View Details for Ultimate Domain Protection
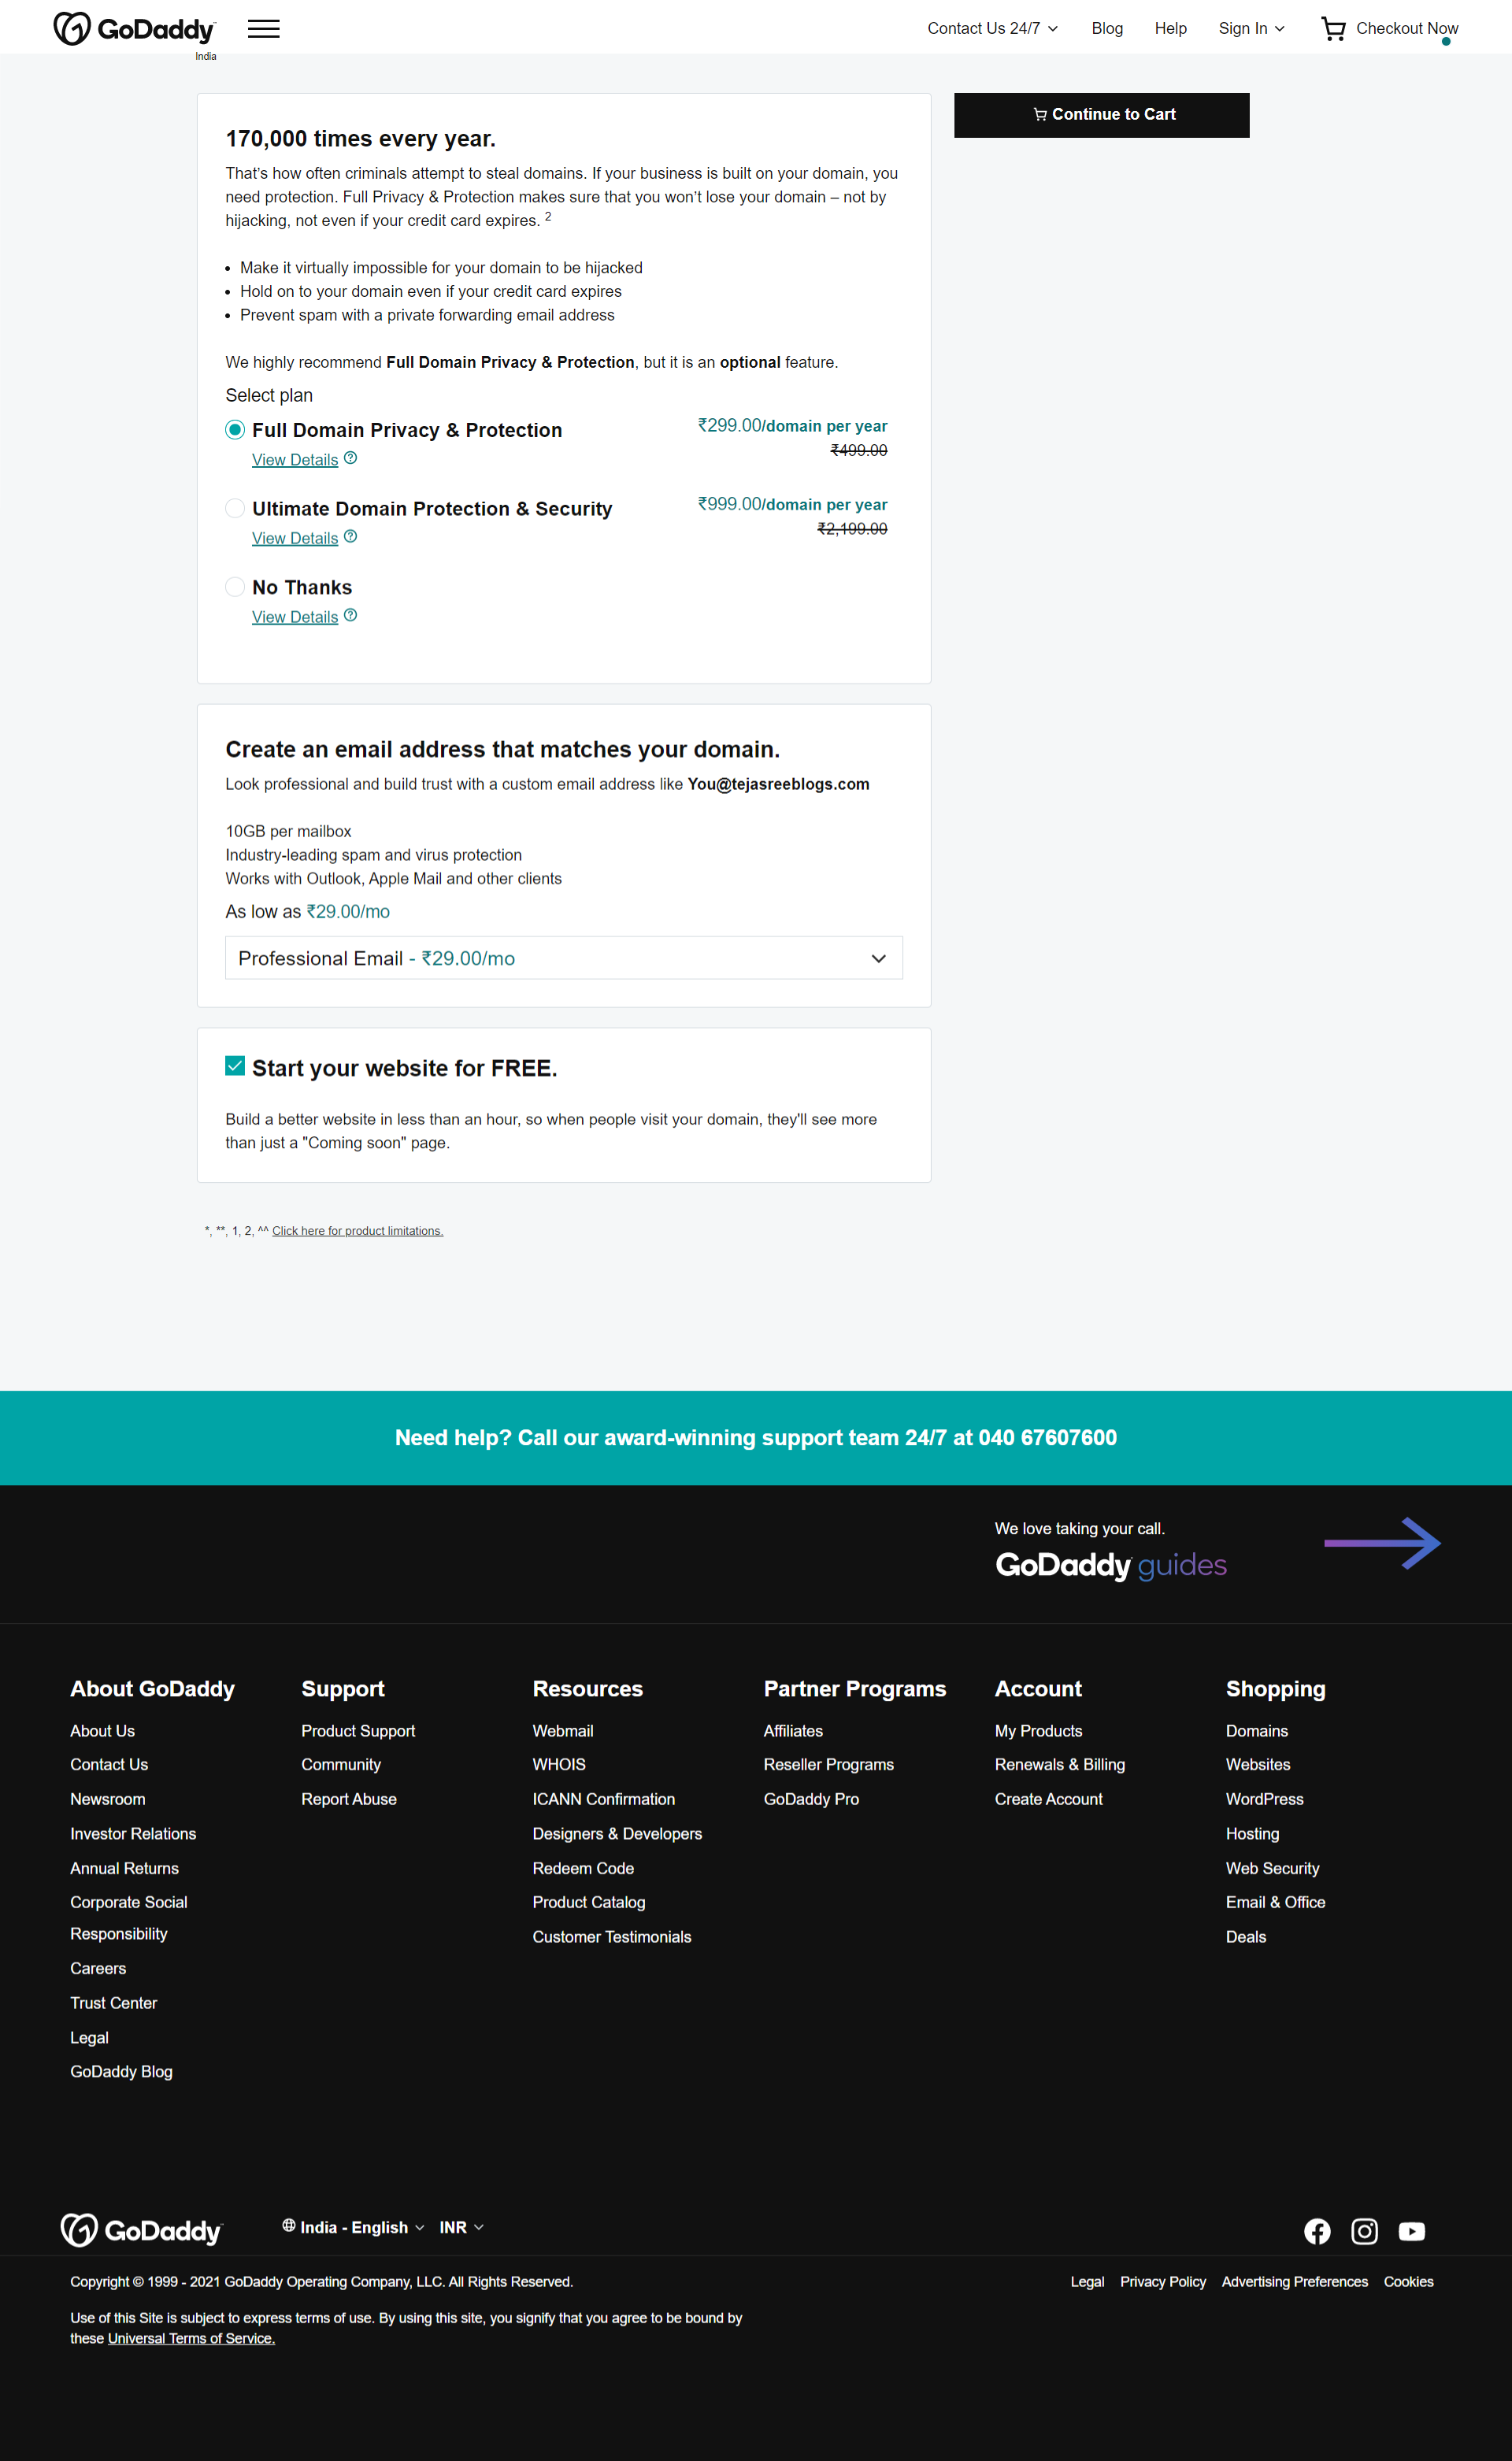 click(x=295, y=538)
